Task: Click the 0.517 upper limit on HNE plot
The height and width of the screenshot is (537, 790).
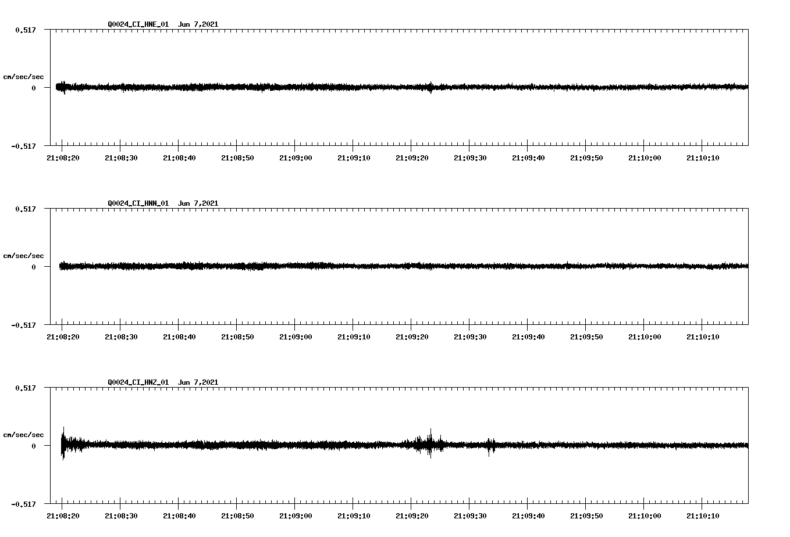Action: (26, 30)
